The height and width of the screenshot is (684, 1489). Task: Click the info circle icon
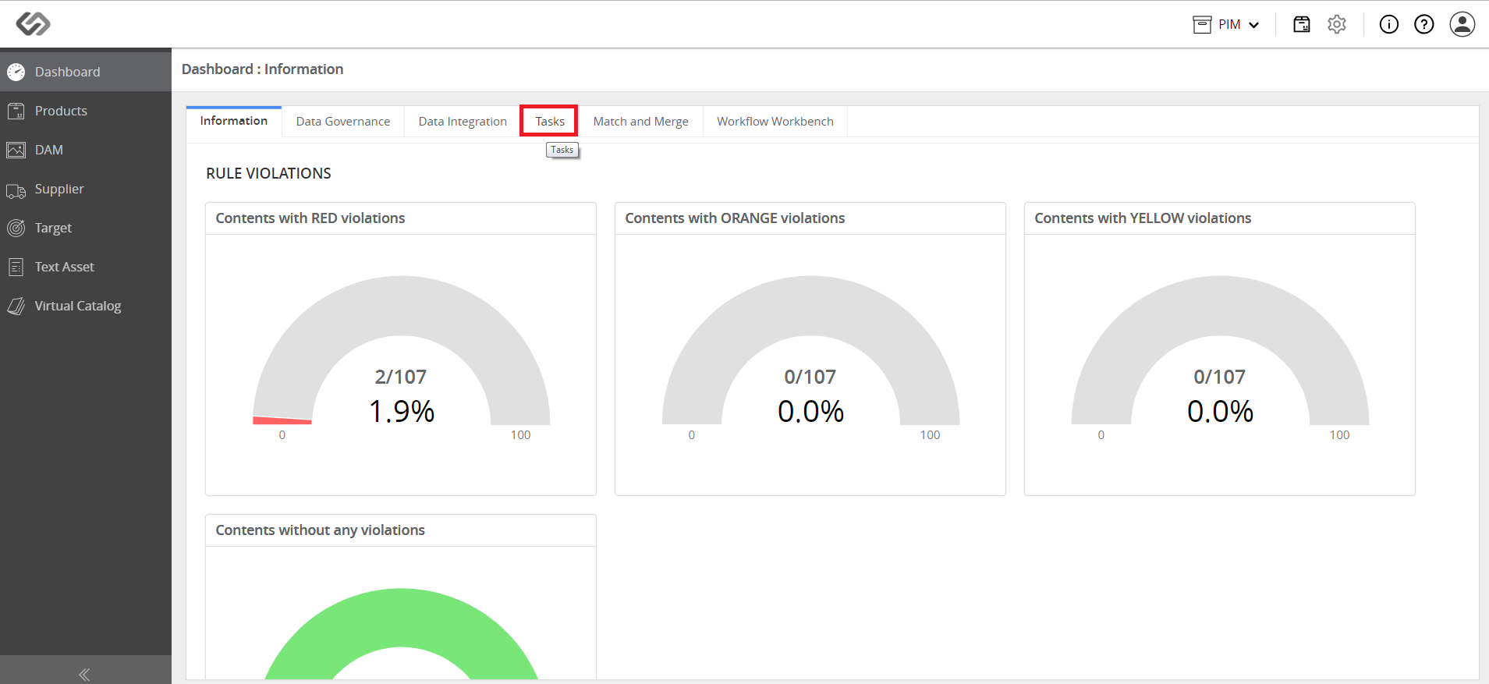pos(1389,24)
